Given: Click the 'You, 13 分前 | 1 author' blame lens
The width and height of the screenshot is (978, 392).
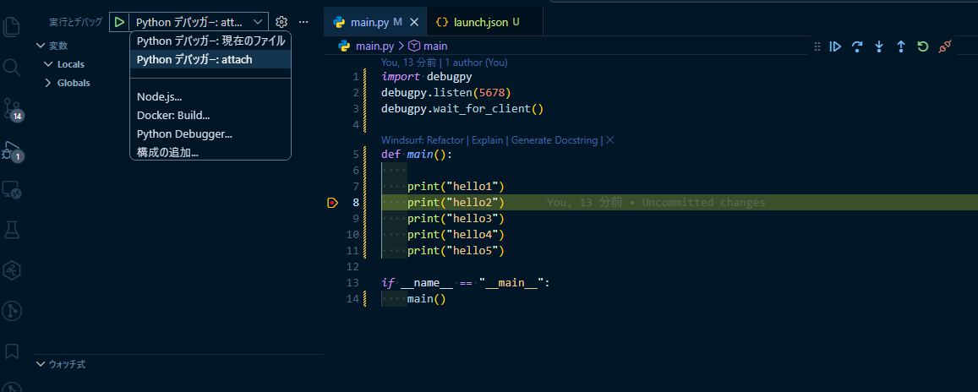Looking at the screenshot, I should tap(444, 63).
